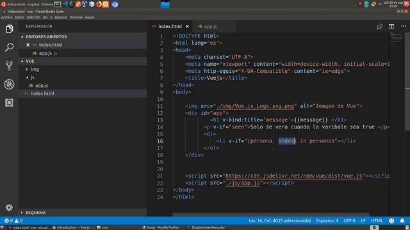410x230 pixels.
Task: Follow the Vue.js_Logo.svg.png image link
Action: (x=255, y=106)
